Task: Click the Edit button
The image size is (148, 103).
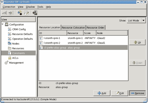Action: pos(120,93)
